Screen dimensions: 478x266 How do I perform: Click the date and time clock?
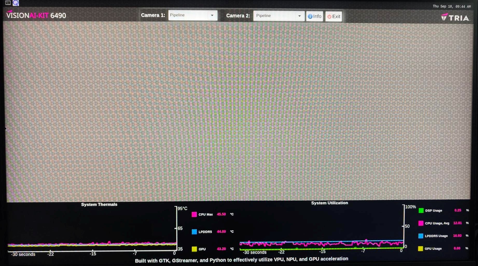(452, 6)
